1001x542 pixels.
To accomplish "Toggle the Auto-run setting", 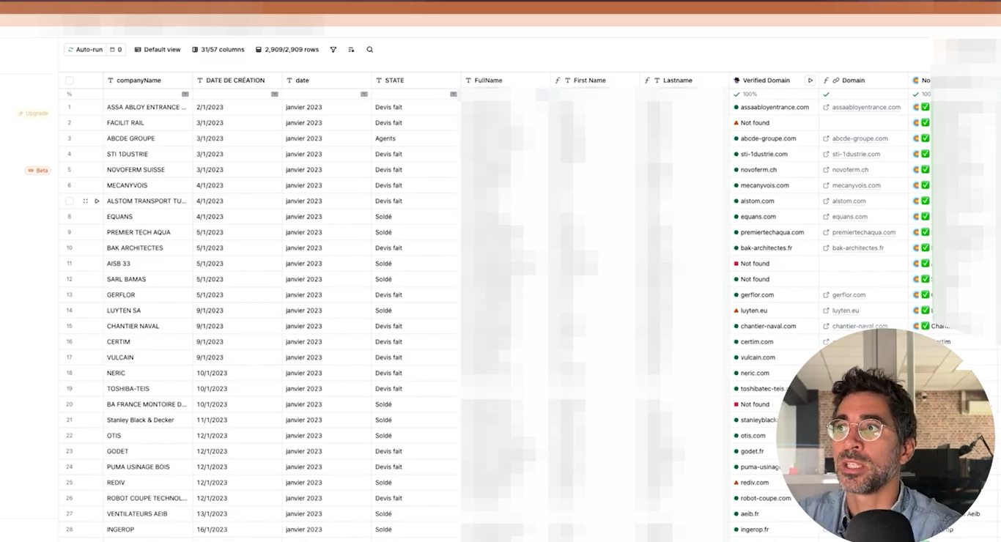I will [x=85, y=50].
